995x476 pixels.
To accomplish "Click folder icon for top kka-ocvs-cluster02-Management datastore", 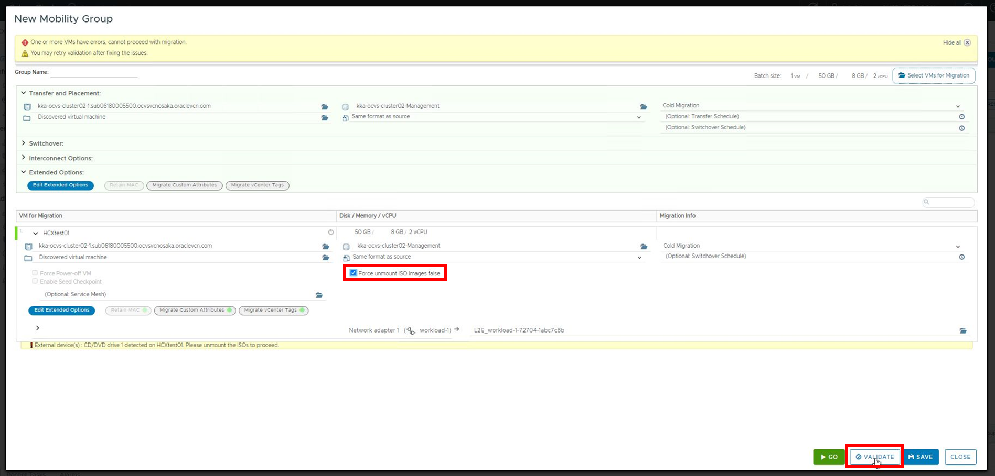I will [x=643, y=106].
